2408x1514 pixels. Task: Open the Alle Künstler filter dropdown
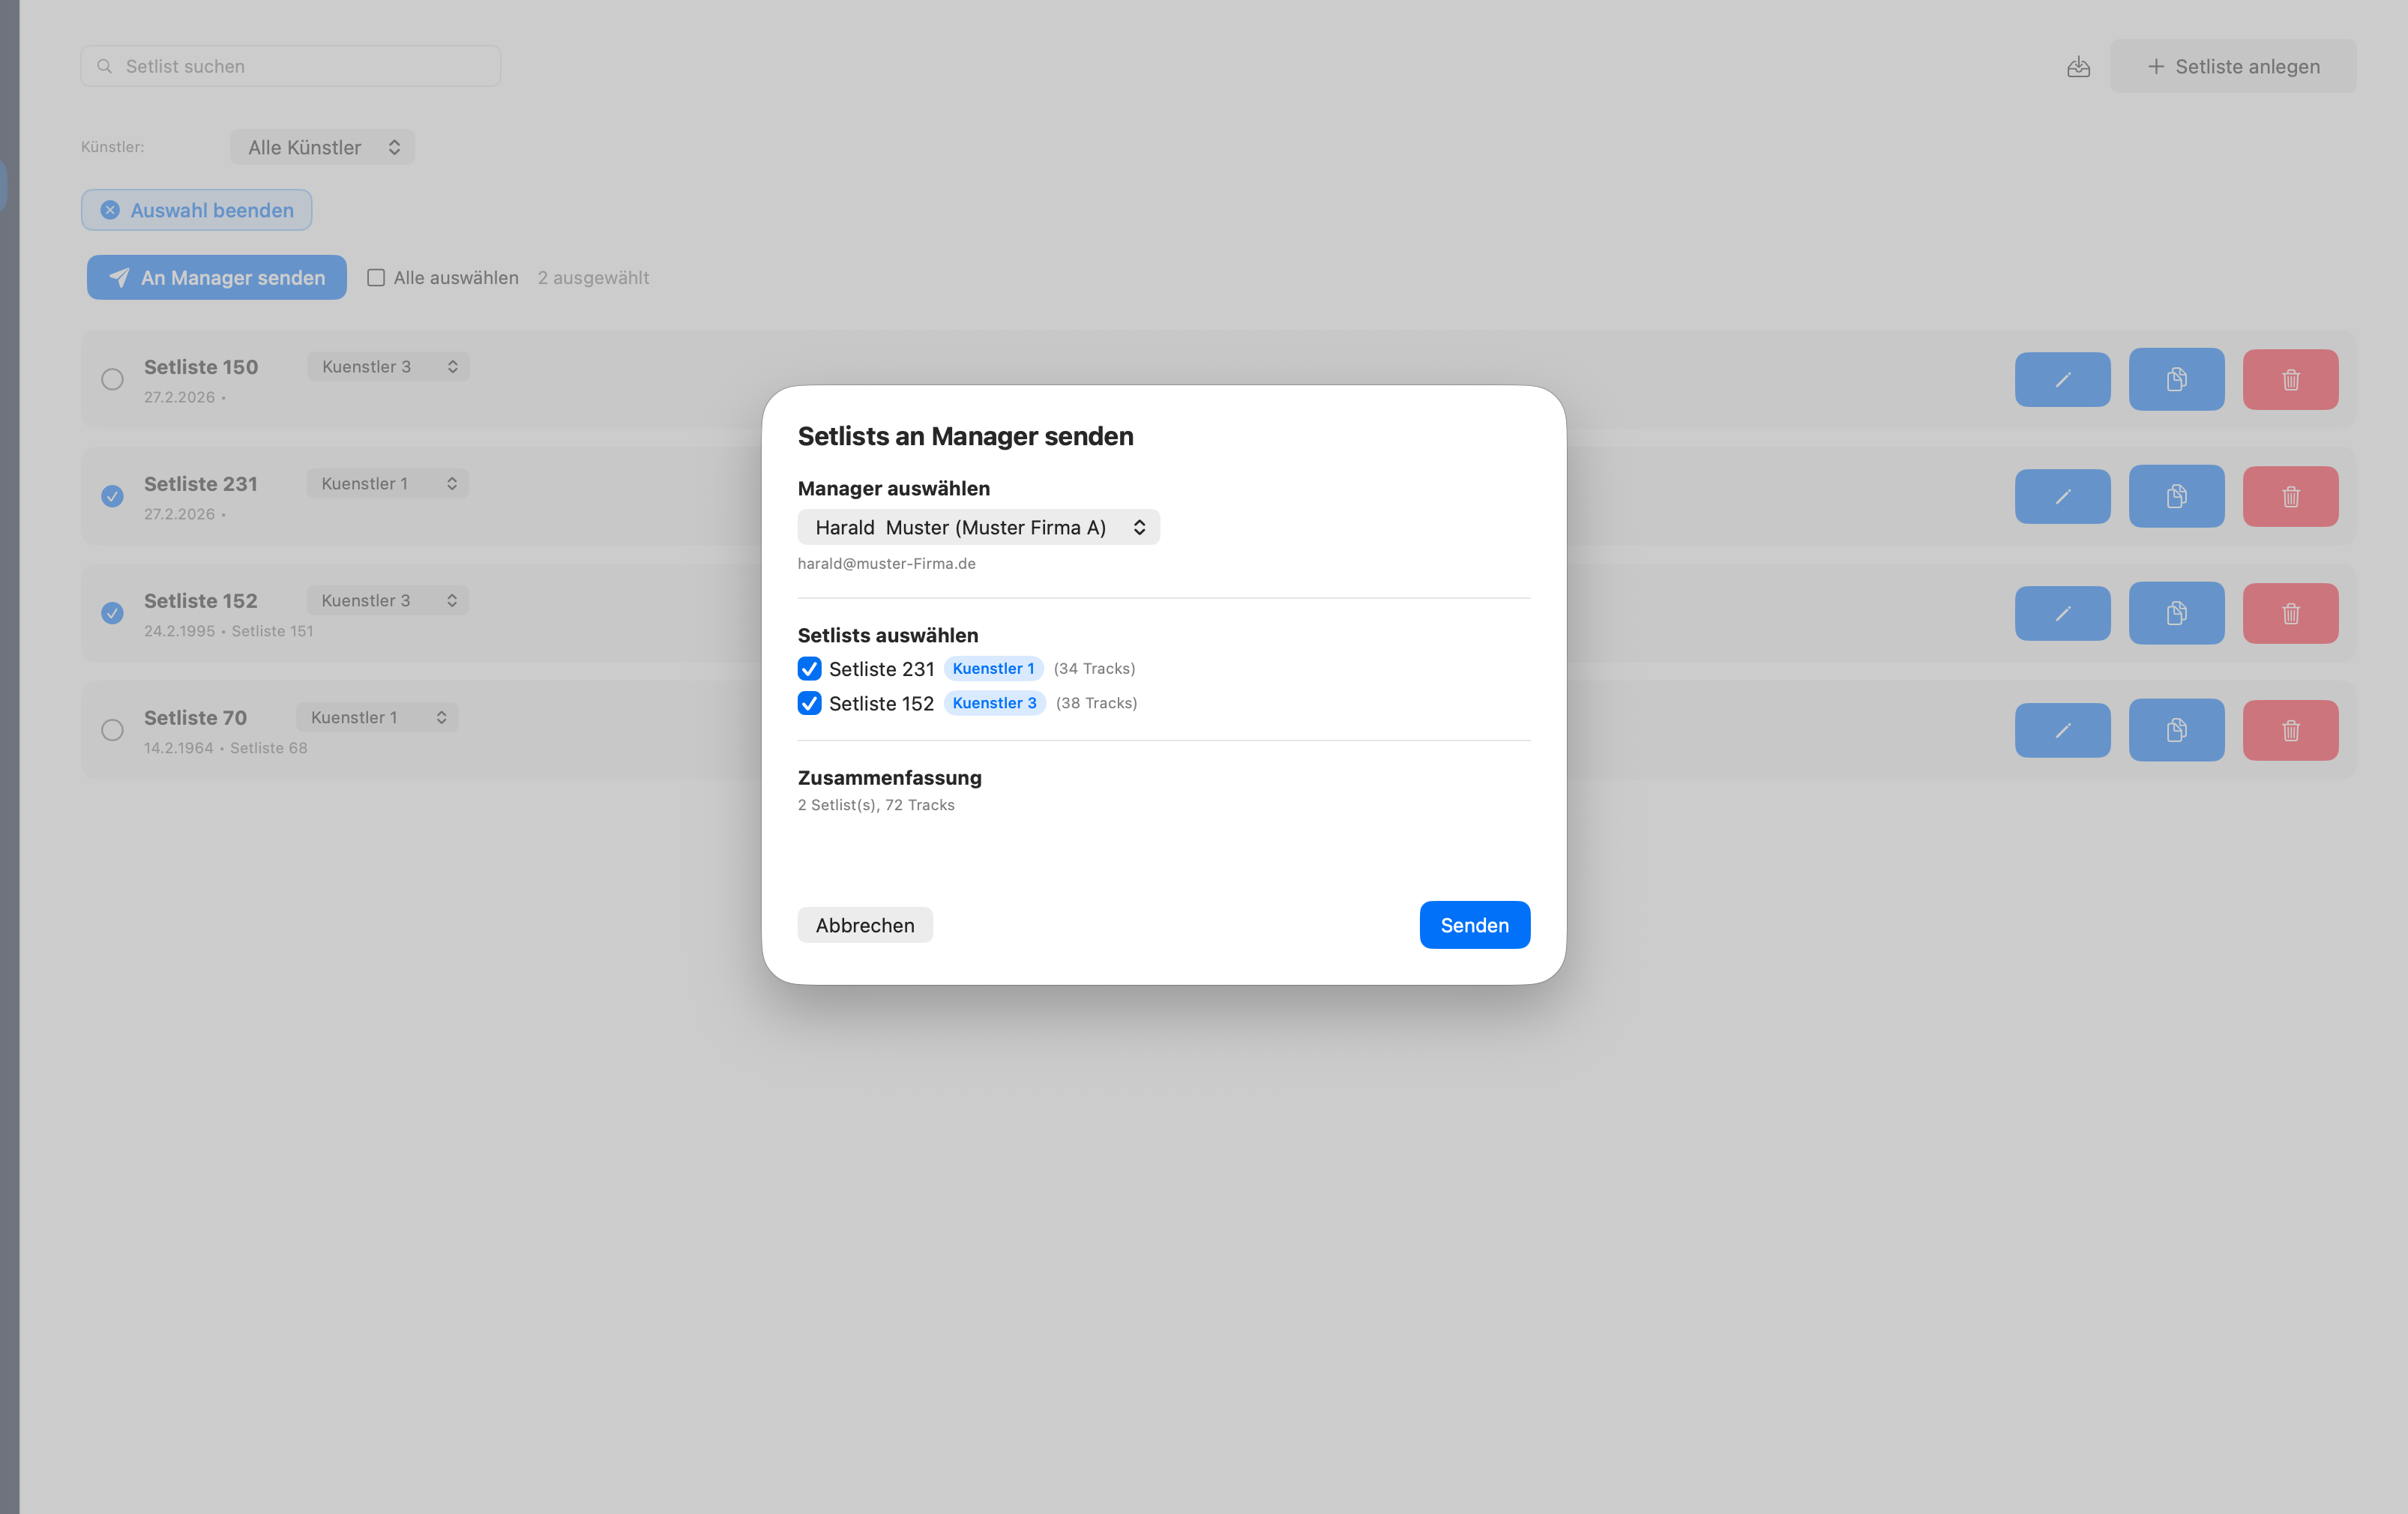pos(322,147)
